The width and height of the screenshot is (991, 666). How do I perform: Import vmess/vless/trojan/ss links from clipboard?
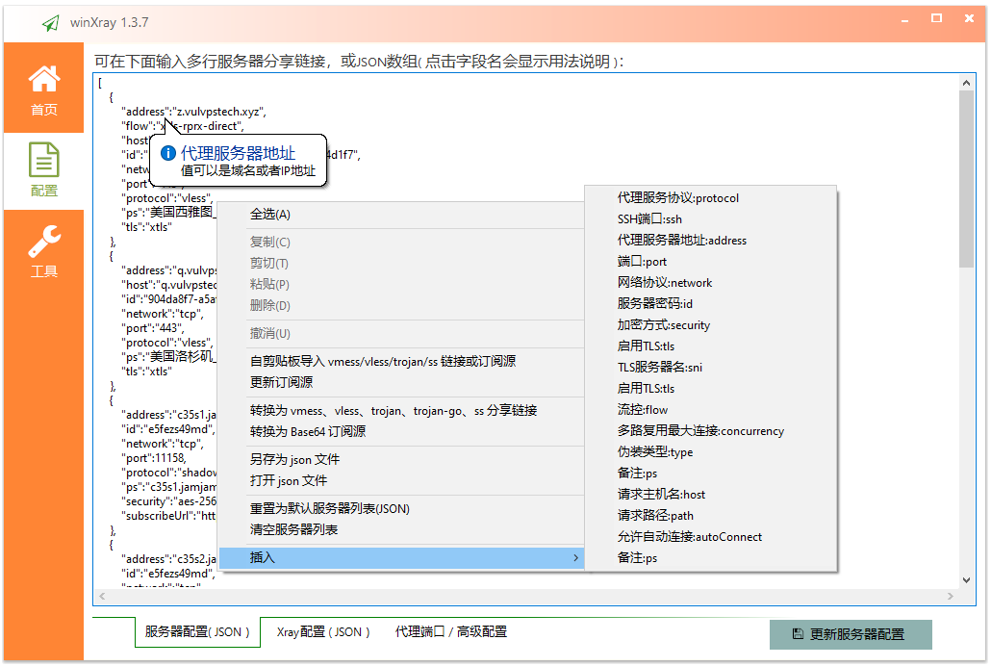400,361
